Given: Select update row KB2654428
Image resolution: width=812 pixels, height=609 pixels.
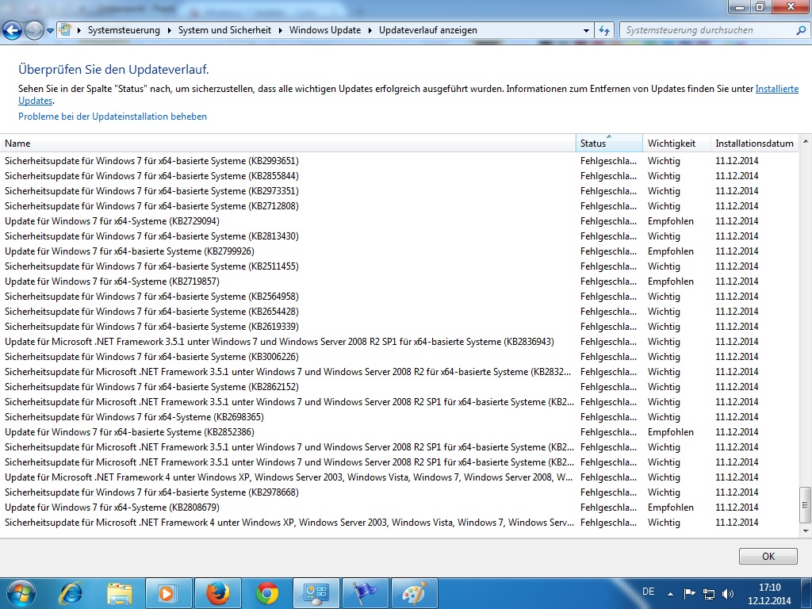Looking at the screenshot, I should [400, 311].
